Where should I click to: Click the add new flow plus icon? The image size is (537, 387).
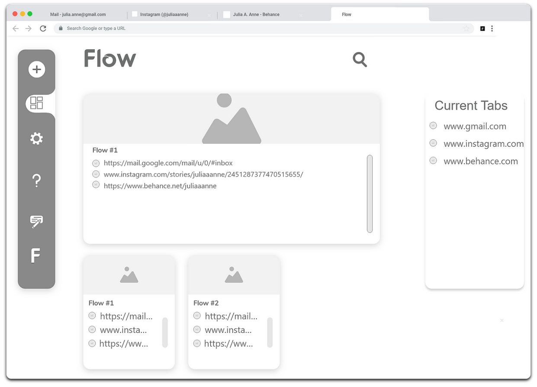37,69
